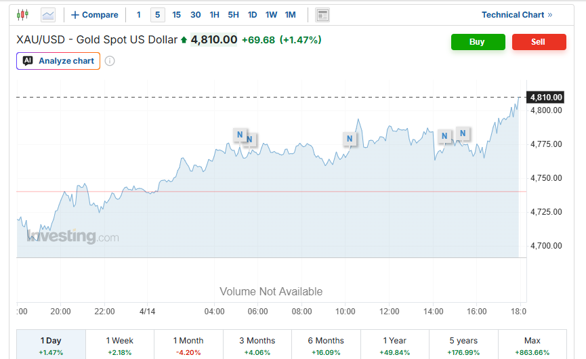Open the news marker near 10:00

click(x=350, y=139)
